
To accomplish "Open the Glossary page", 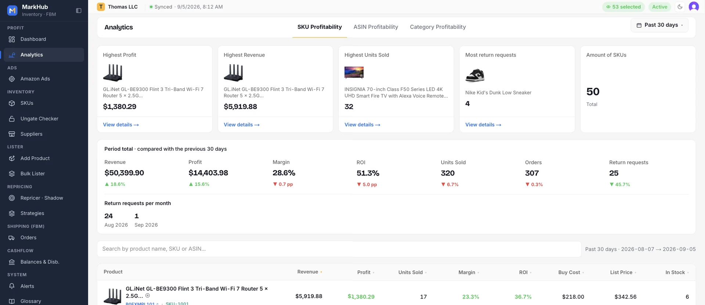I will point(44,301).
